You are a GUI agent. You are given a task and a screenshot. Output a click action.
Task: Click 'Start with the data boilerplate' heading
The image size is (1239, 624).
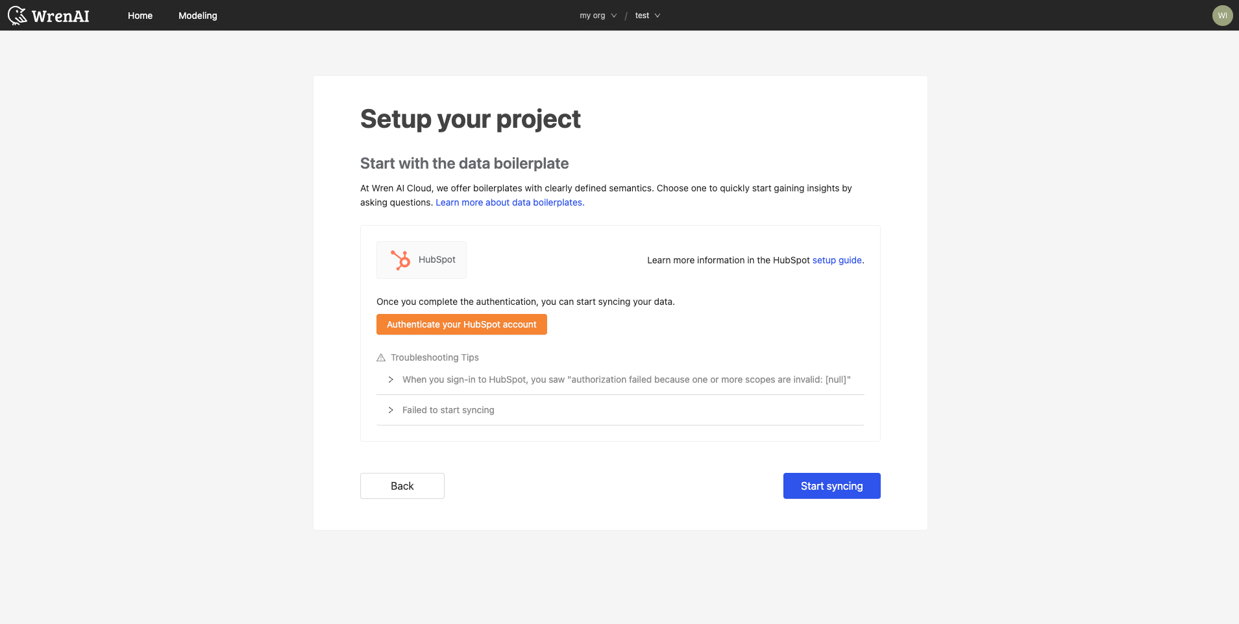(x=465, y=163)
